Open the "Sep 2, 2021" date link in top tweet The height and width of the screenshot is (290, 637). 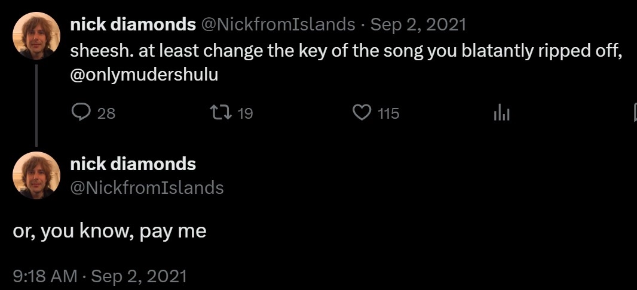point(418,24)
